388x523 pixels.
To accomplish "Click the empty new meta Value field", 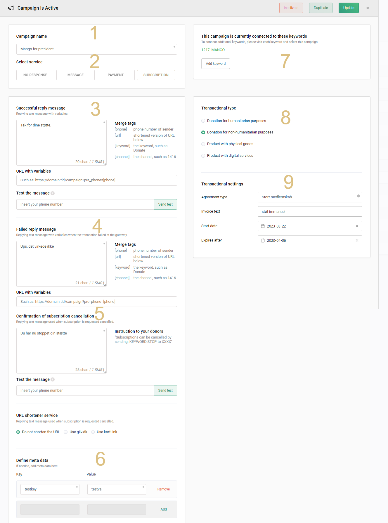I will 117,510.
